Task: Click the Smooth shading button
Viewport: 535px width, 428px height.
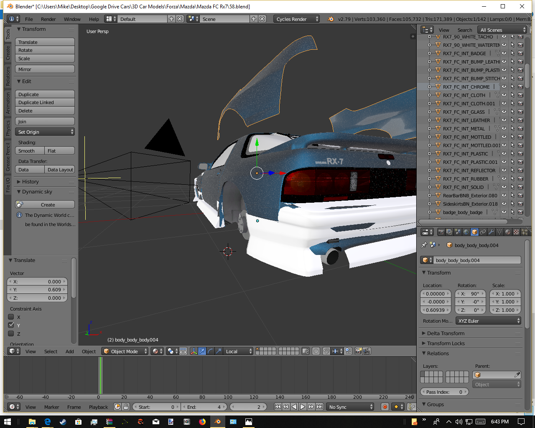Action: (30, 150)
